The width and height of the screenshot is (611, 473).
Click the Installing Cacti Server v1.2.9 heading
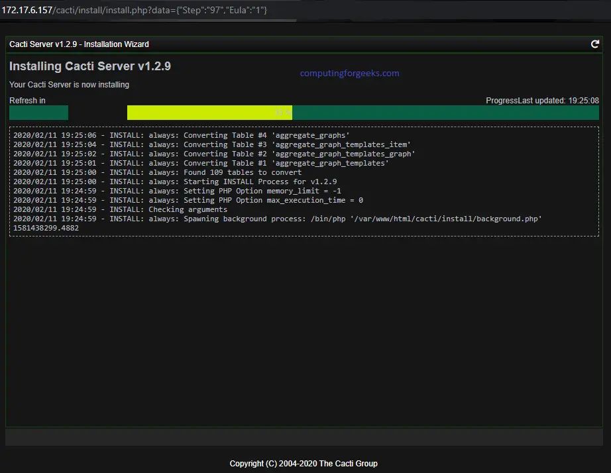[x=90, y=66]
